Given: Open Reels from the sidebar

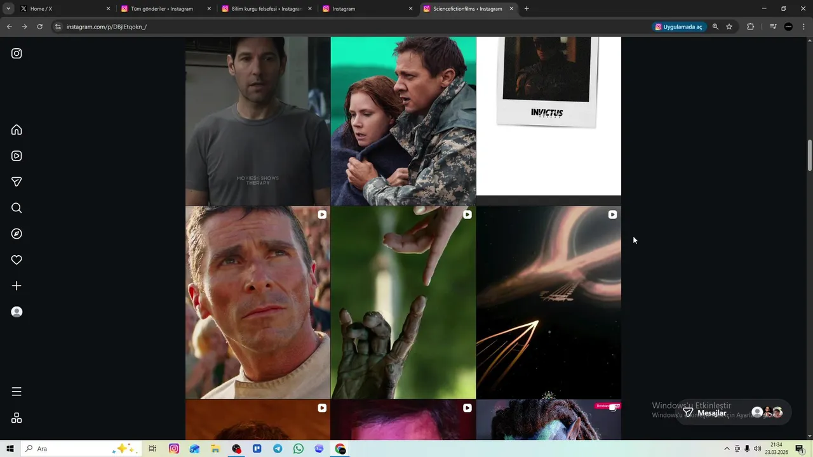Looking at the screenshot, I should coord(17,156).
